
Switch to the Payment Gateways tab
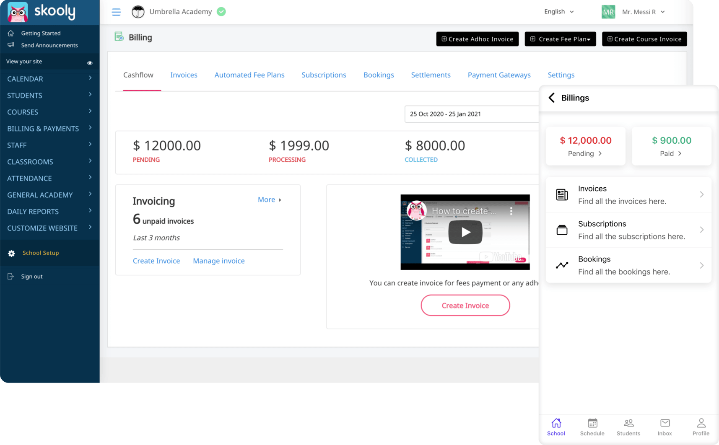click(499, 75)
